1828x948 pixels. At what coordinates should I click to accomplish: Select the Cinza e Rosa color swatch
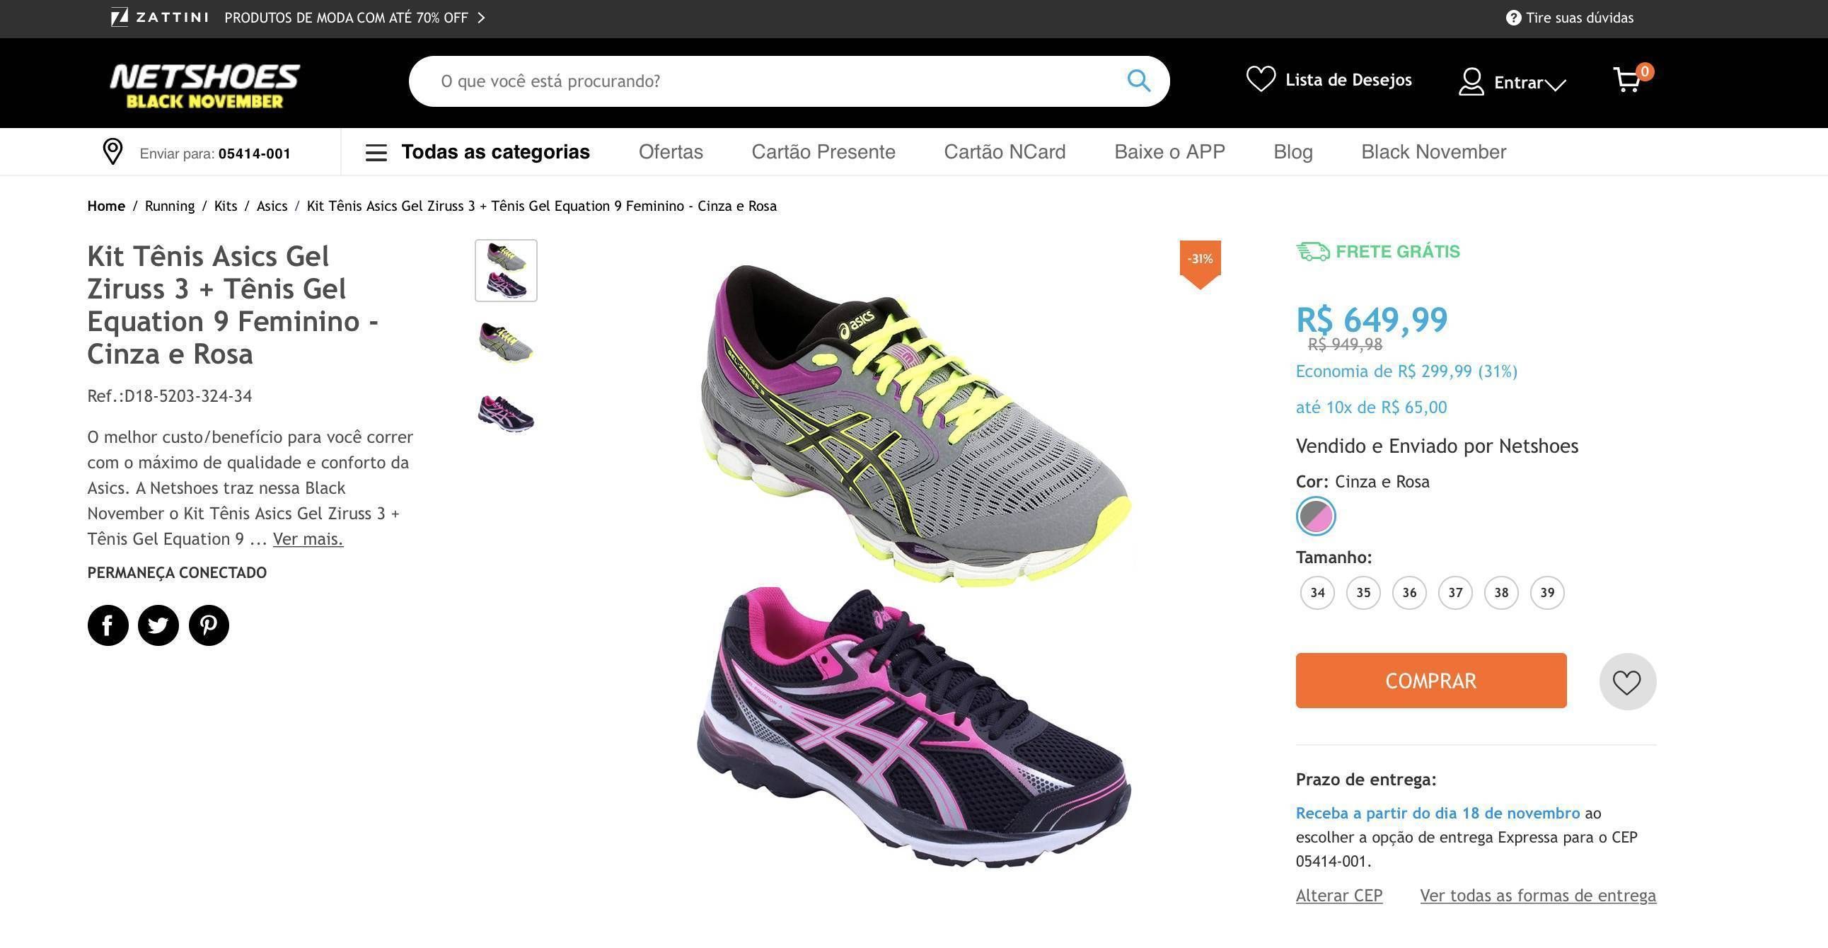1316,516
